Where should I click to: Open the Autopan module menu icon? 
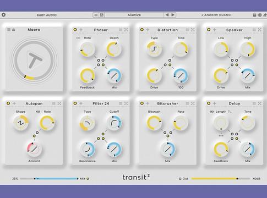point(53,103)
